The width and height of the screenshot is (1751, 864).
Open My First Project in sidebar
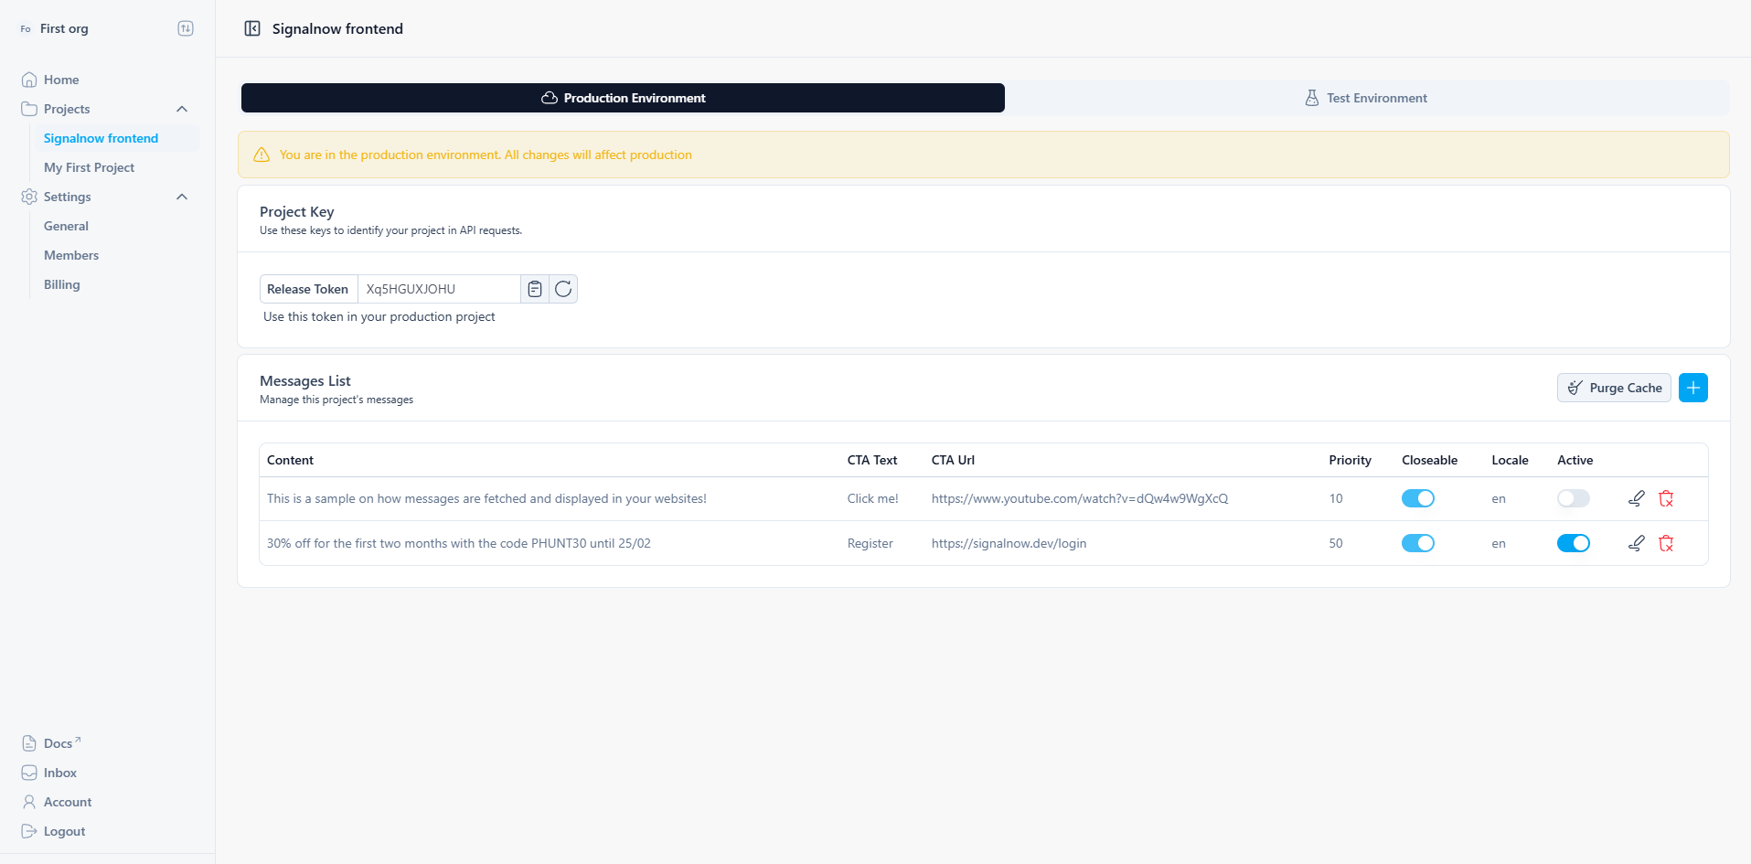point(89,167)
